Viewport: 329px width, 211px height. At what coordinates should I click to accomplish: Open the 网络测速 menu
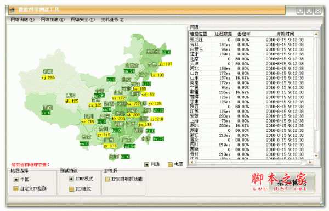(22, 20)
